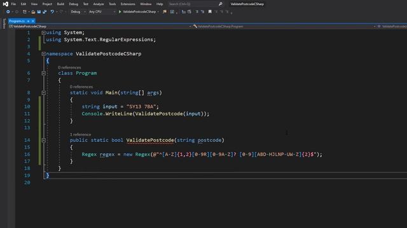Click the Open File folder icon
This screenshot has width=407, height=228.
pyautogui.click(x=33, y=11)
